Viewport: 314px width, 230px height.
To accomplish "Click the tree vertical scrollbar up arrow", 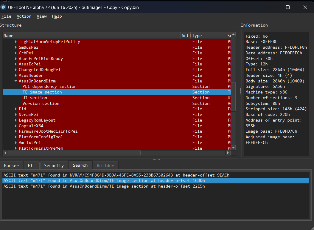I will 233,35.
